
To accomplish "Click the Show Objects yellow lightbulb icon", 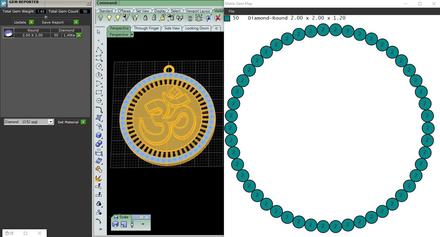I will click(x=109, y=18).
